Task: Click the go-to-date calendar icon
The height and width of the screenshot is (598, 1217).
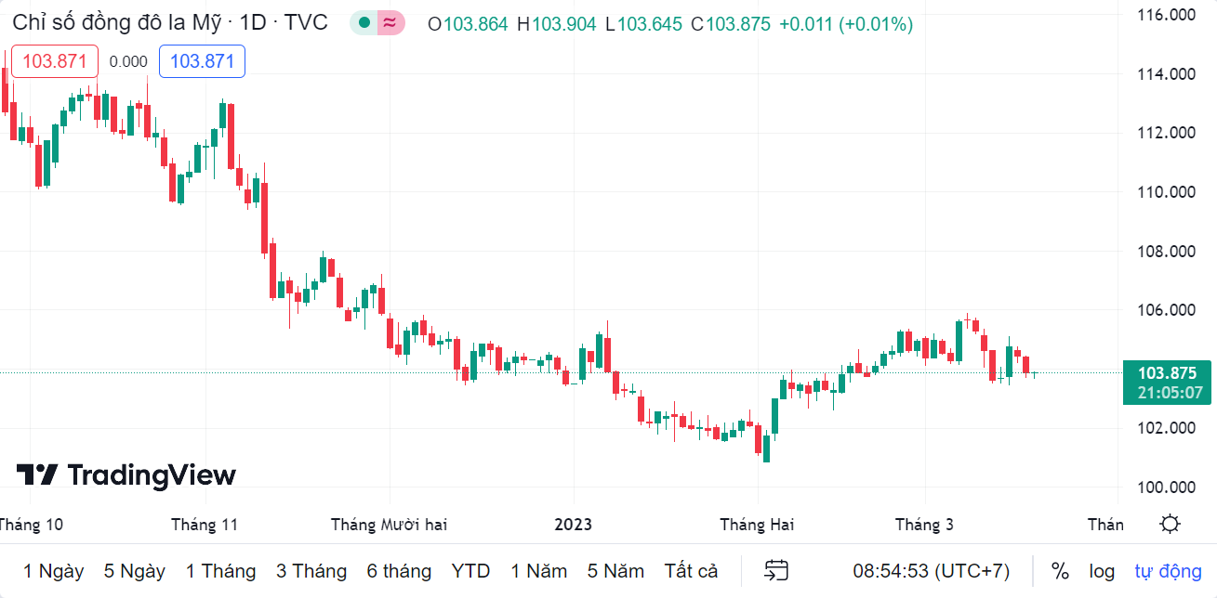Action: coord(776,570)
